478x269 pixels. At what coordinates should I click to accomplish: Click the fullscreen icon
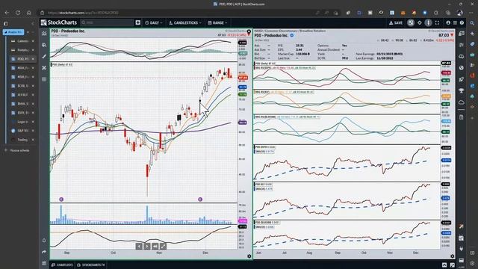click(x=437, y=23)
